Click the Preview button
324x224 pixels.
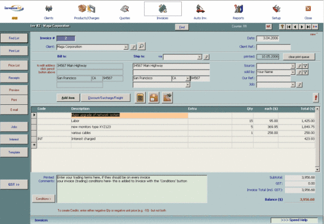(x=14, y=90)
